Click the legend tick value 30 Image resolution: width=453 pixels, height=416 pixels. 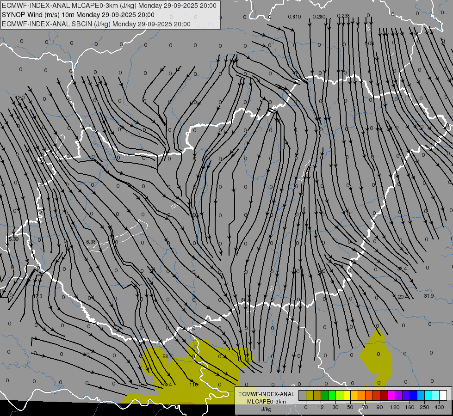coord(335,407)
